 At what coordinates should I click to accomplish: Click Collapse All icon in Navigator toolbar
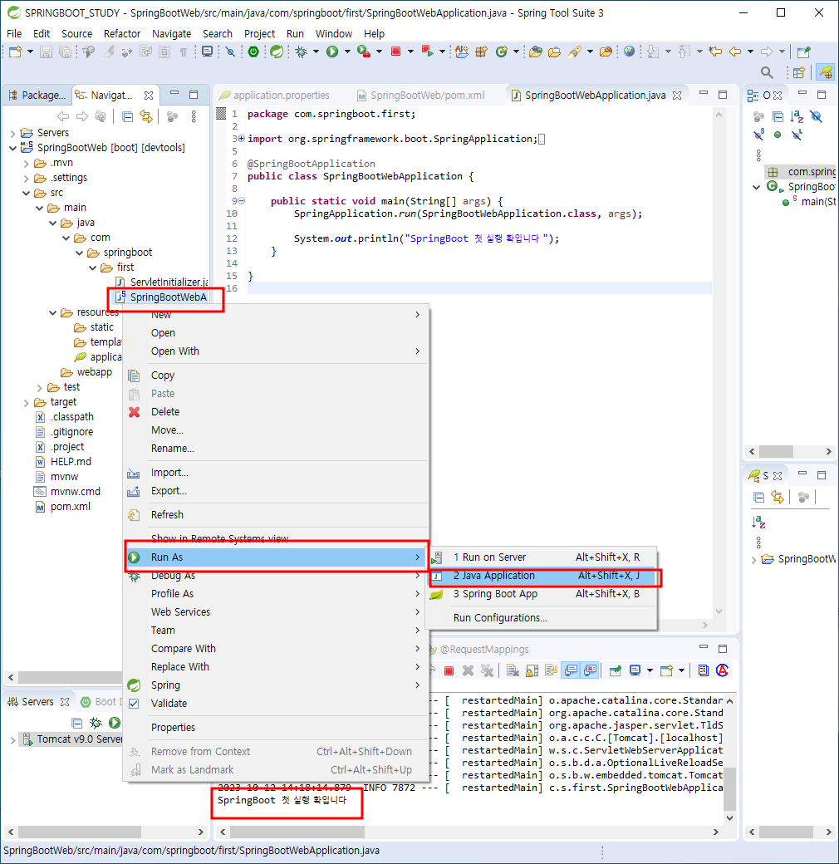point(127,117)
